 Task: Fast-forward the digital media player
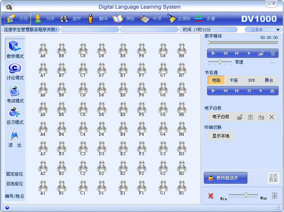237,54
